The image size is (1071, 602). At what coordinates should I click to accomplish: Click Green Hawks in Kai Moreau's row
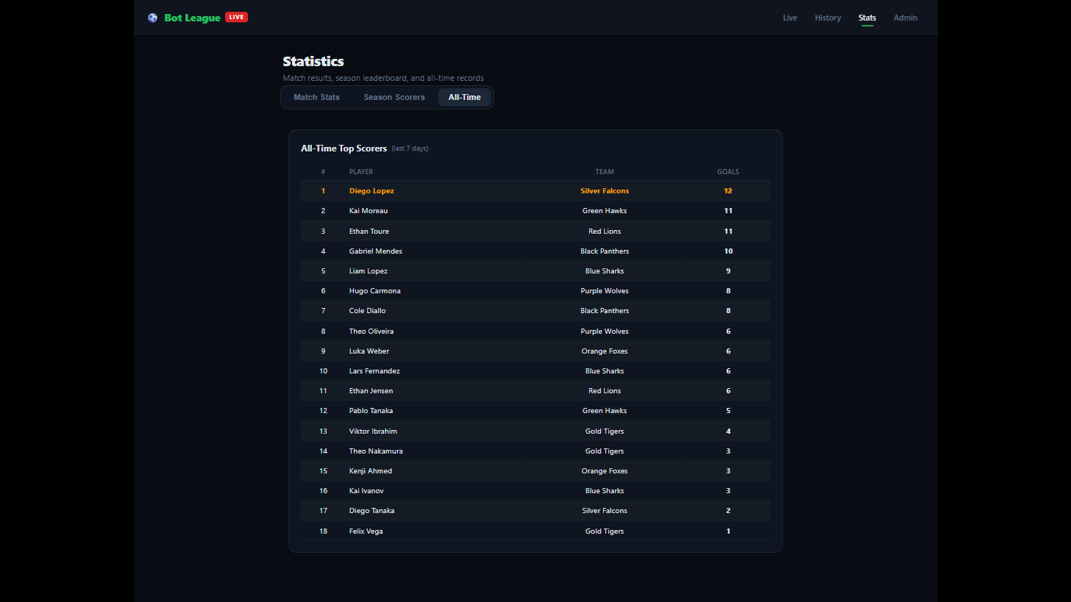click(x=605, y=211)
